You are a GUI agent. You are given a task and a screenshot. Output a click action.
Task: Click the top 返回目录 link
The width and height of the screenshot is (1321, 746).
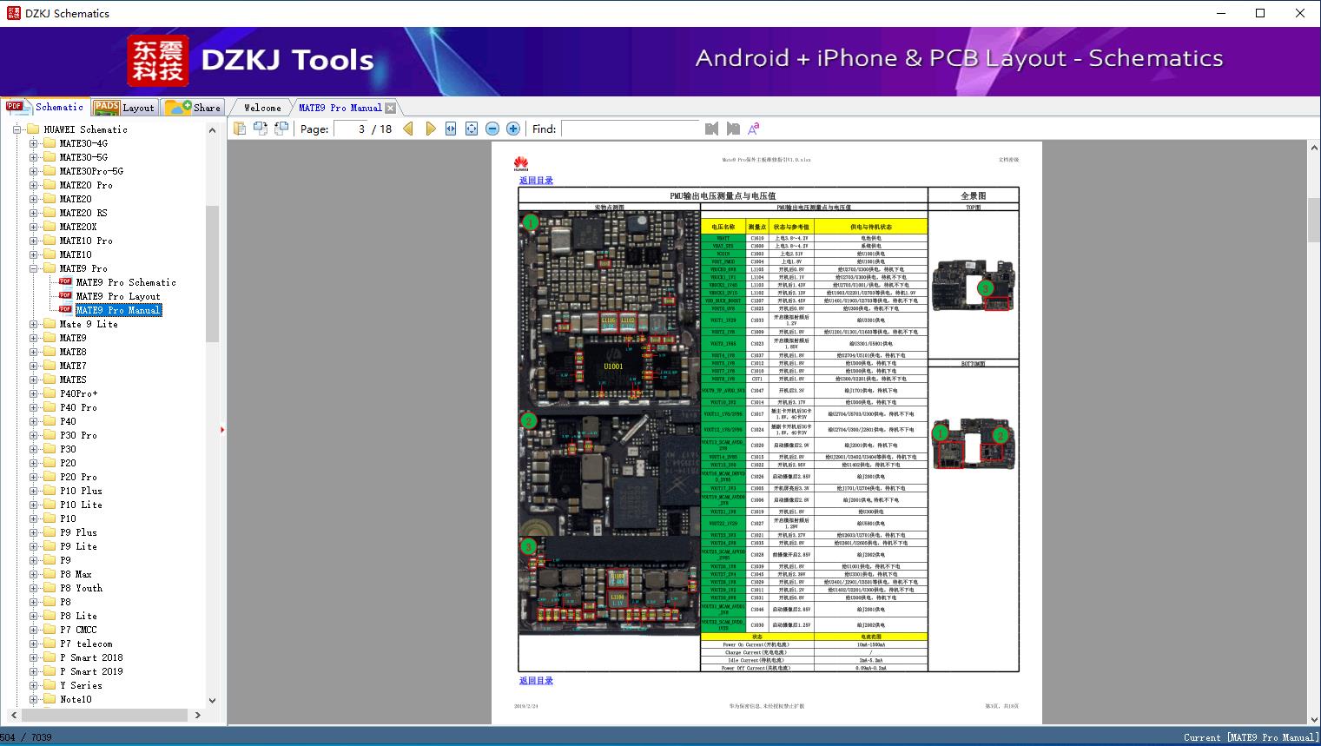click(x=536, y=181)
